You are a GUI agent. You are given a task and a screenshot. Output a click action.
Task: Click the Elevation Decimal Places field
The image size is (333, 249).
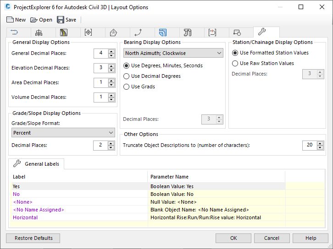(x=101, y=68)
